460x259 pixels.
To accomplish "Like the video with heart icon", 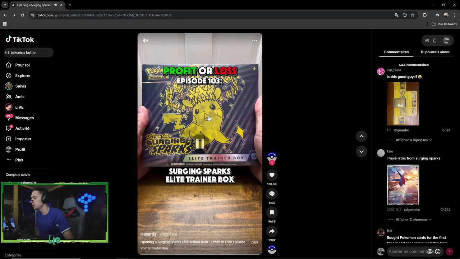I will (x=272, y=175).
